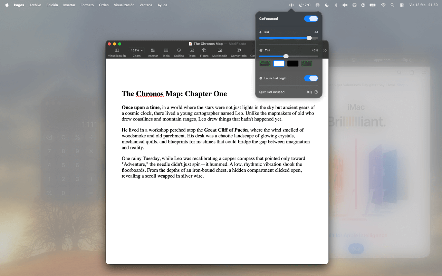The width and height of the screenshot is (442, 276).
Task: Show hidden toolbar items with double chevron
Action: [x=325, y=50]
